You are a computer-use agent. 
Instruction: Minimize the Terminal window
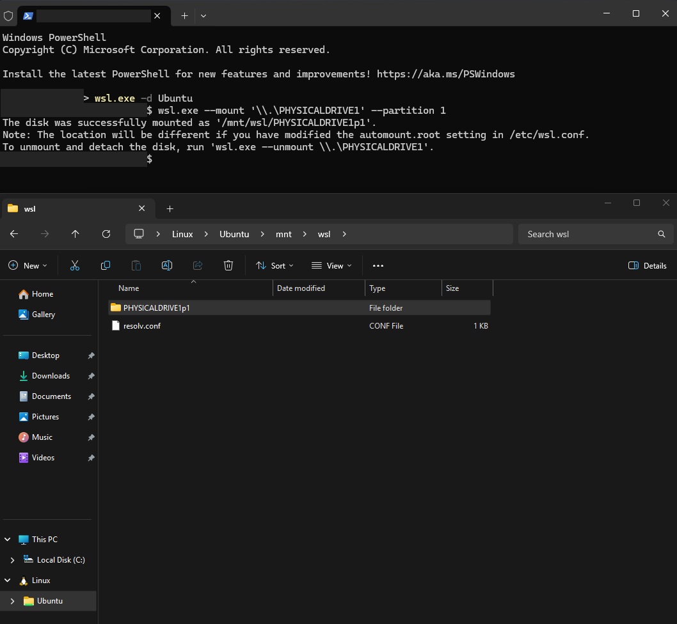606,14
